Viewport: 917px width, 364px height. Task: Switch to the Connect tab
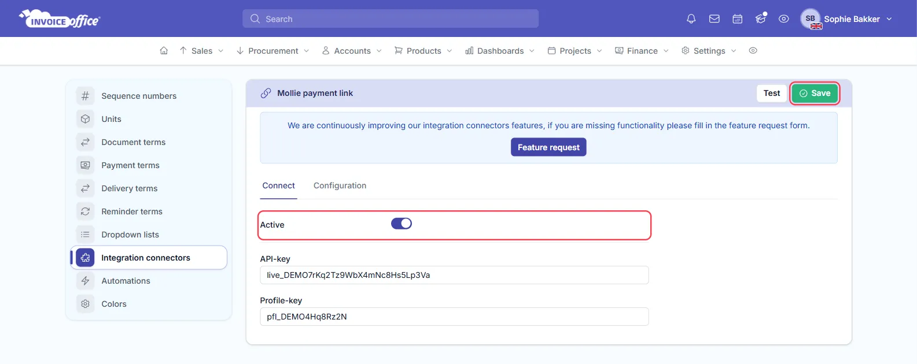(x=279, y=185)
